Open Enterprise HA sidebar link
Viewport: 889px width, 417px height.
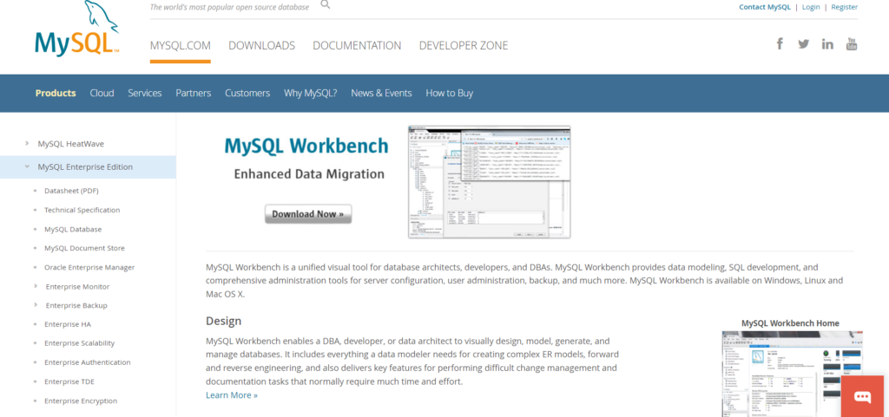pyautogui.click(x=68, y=324)
